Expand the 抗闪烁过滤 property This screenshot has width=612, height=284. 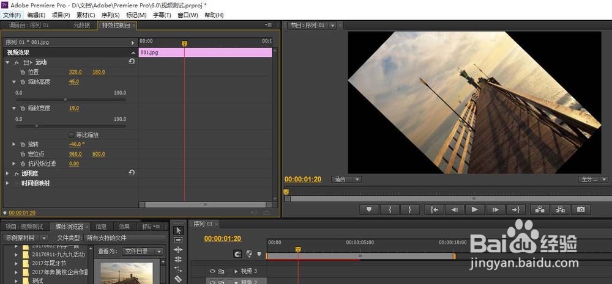[x=14, y=164]
